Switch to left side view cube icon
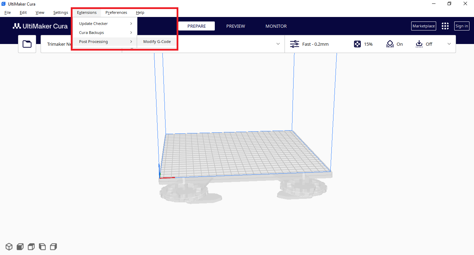The height and width of the screenshot is (255, 474). [42, 247]
